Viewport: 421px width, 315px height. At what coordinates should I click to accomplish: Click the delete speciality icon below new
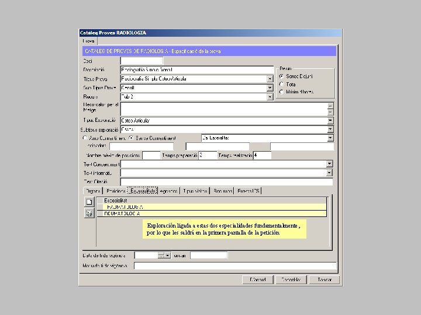click(89, 213)
